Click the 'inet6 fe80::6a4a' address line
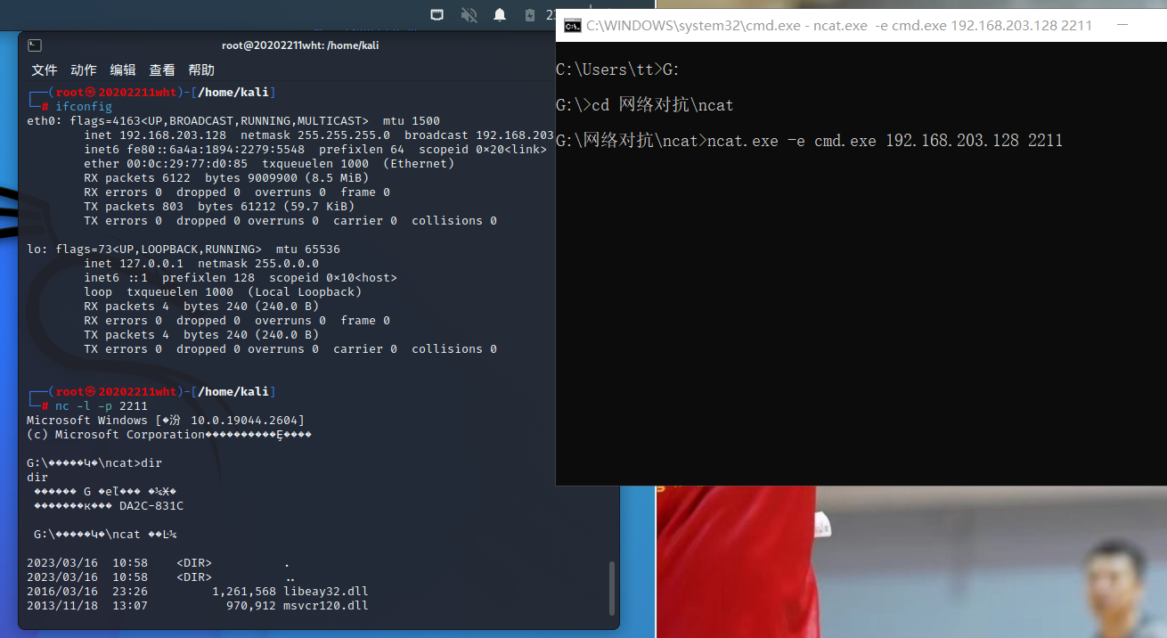 pyautogui.click(x=315, y=150)
